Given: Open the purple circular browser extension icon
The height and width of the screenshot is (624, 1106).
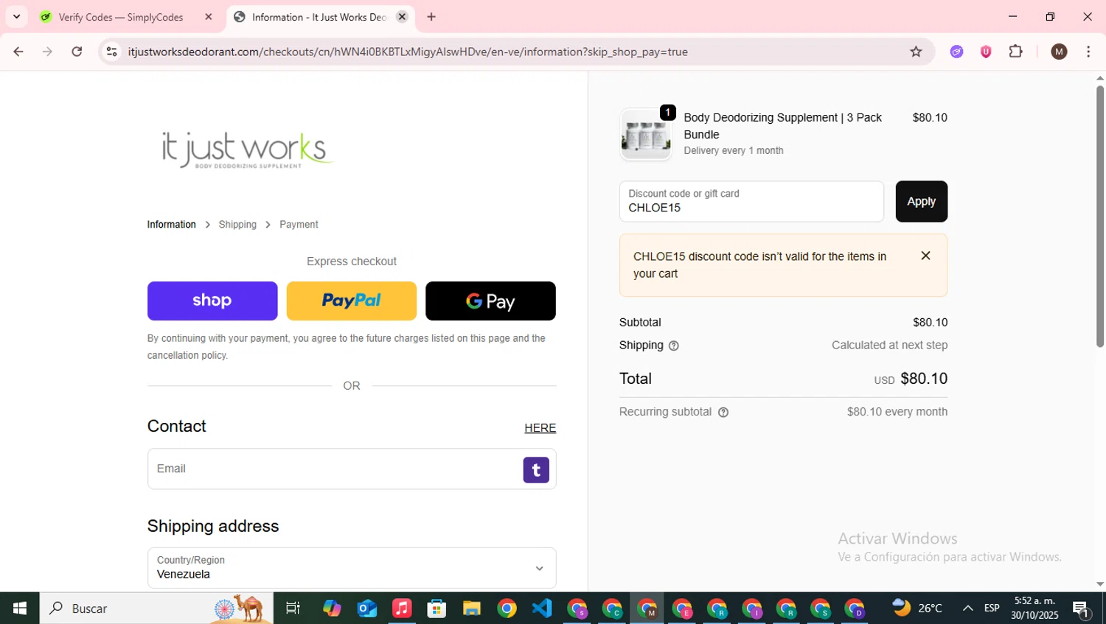Looking at the screenshot, I should pos(956,52).
